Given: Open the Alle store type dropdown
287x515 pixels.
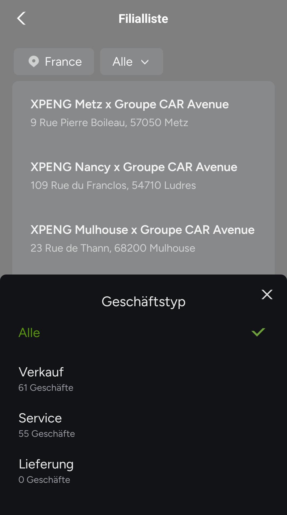Looking at the screenshot, I should [x=131, y=61].
